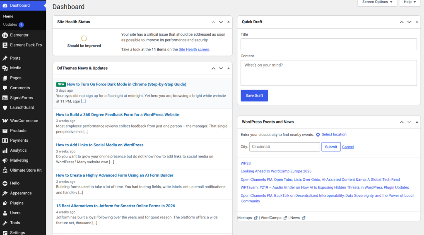Move BdThemes News & Updates panel up
This screenshot has height=235, width=424.
click(x=213, y=68)
